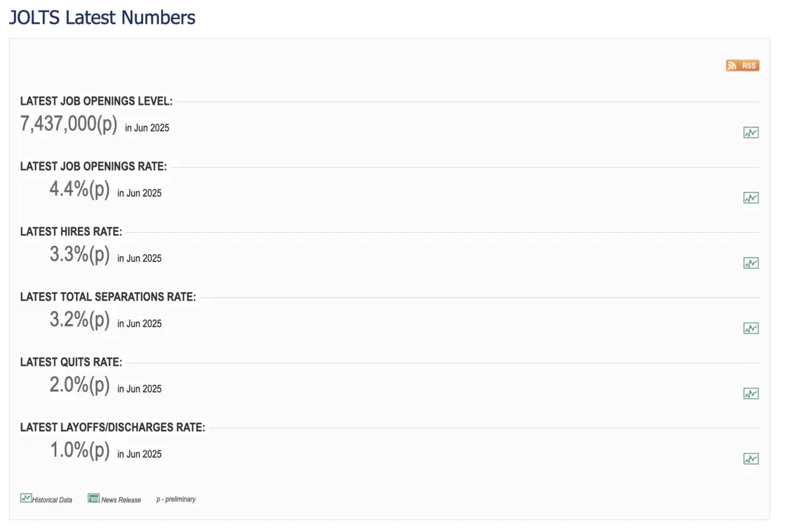Open Total Separations Rate historical chart icon

(x=751, y=328)
